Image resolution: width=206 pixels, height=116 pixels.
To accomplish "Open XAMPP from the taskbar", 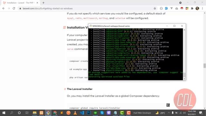I will tap(42, 113).
